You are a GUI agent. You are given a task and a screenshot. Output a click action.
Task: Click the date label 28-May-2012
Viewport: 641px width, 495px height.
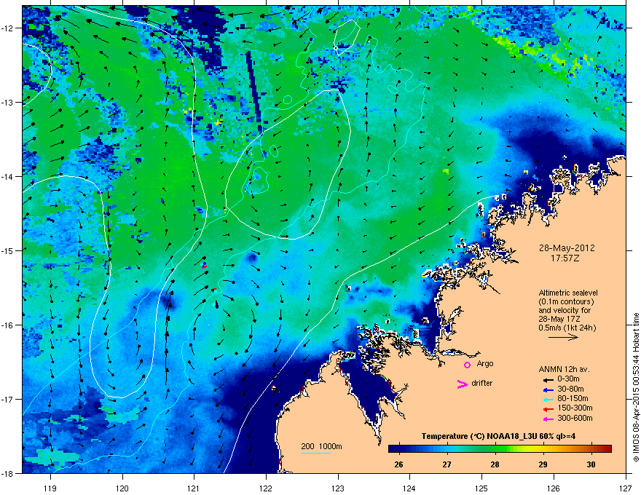(x=567, y=248)
